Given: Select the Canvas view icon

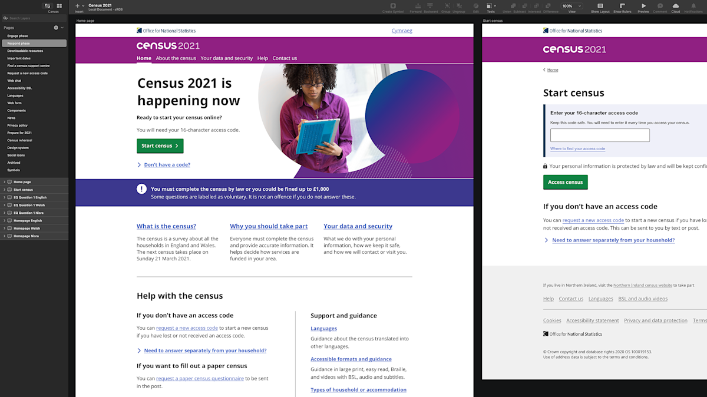Looking at the screenshot, I should tap(48, 6).
